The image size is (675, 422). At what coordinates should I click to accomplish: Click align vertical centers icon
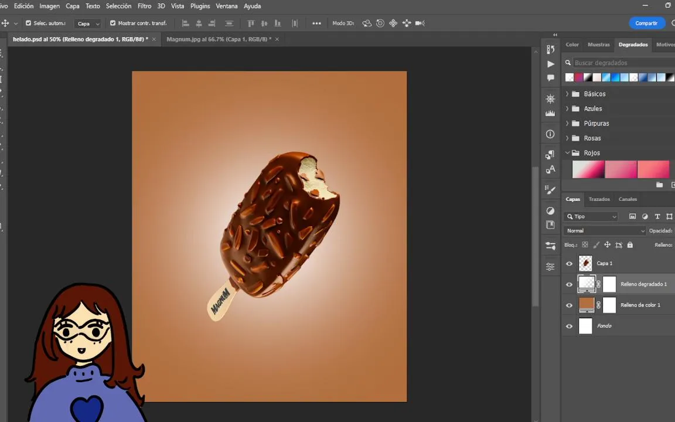(x=264, y=23)
